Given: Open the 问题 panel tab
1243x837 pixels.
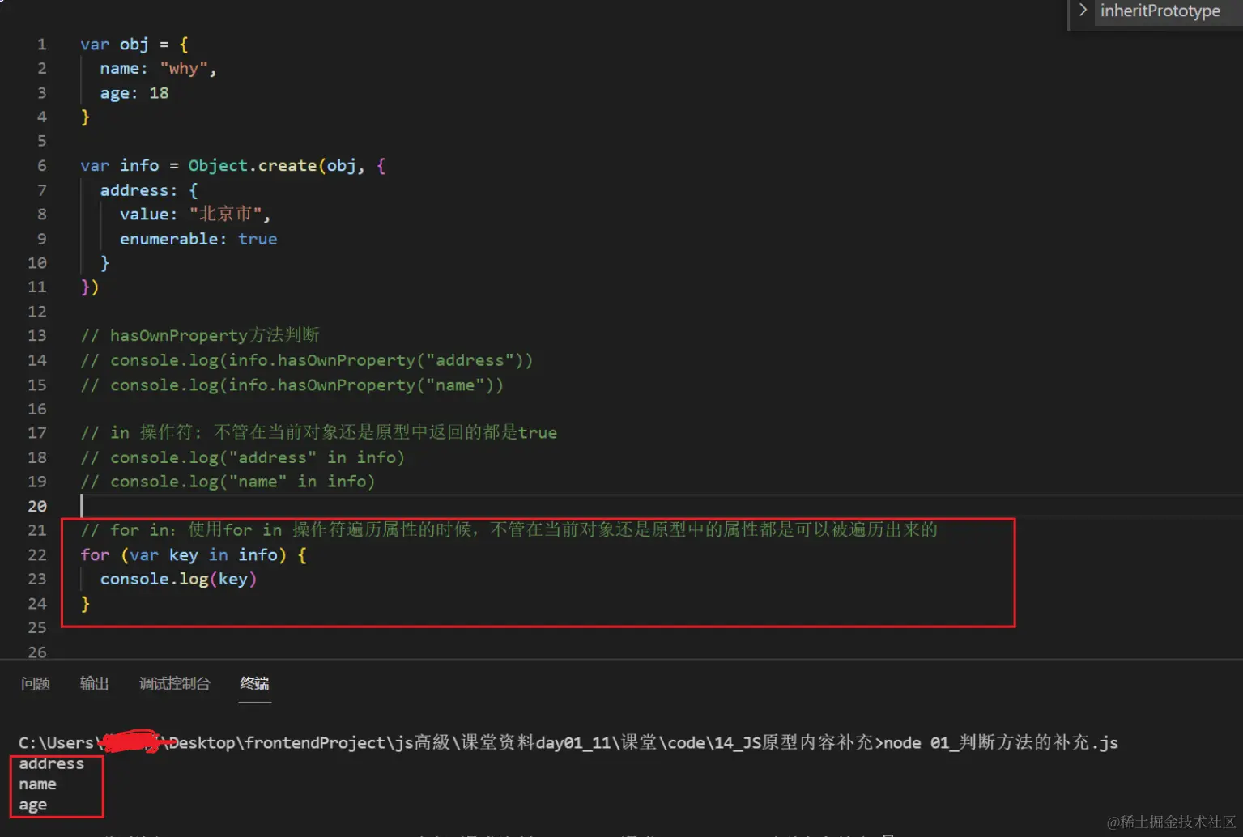Looking at the screenshot, I should pos(36,684).
